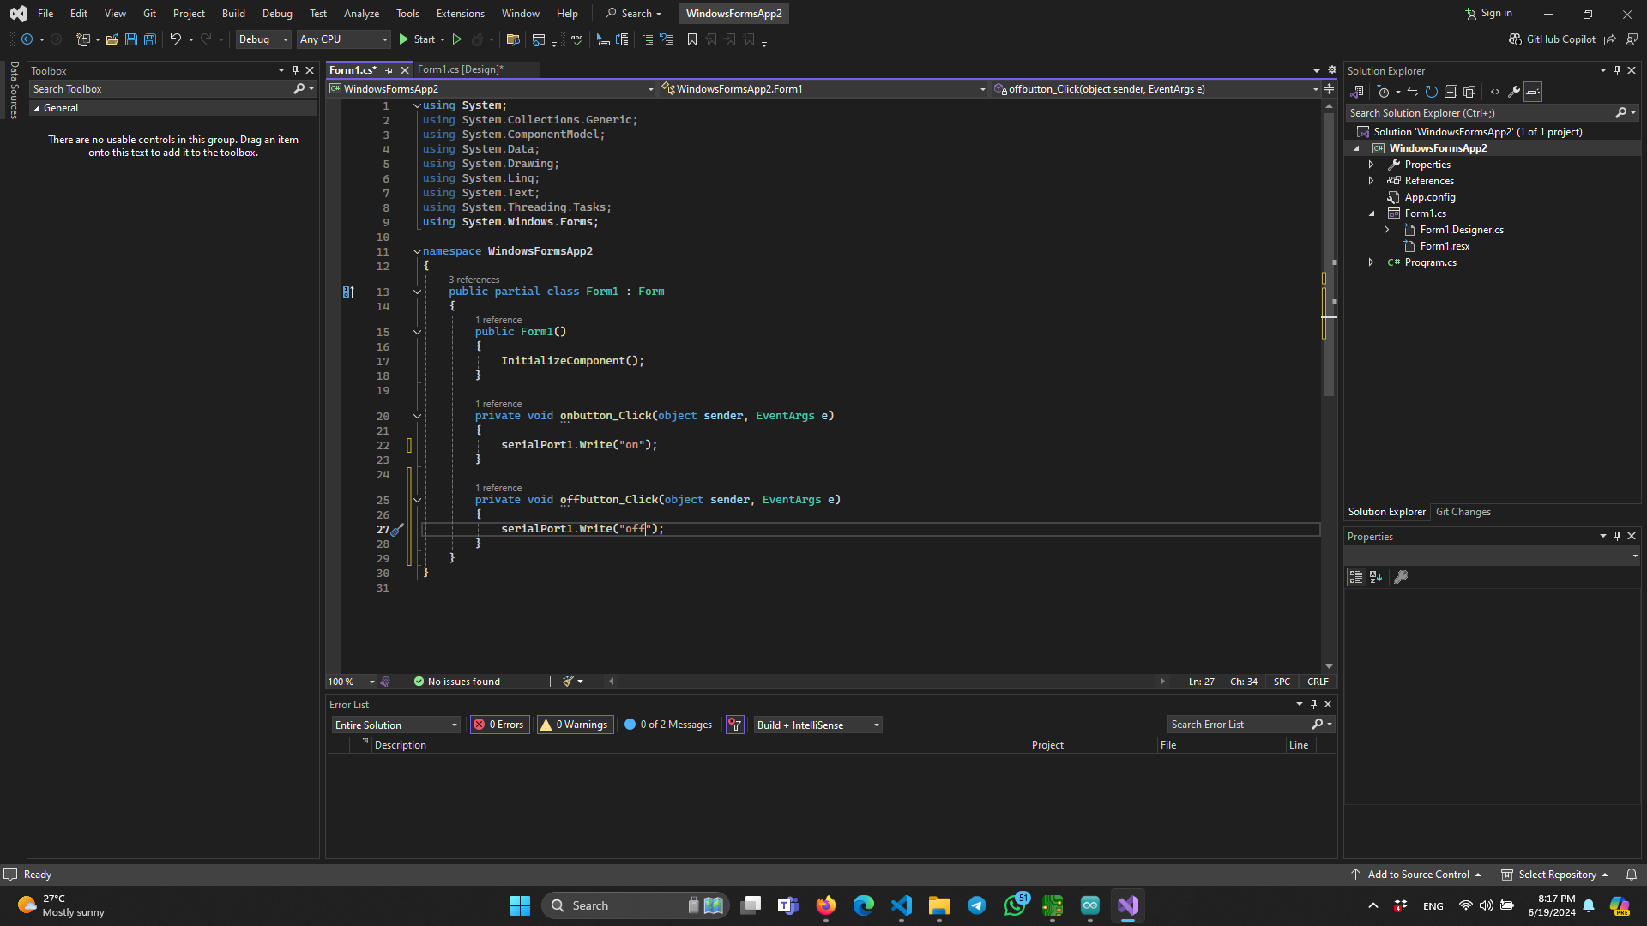Image resolution: width=1647 pixels, height=926 pixels.
Task: Select Form1.Designer.cs in Solution Explorer
Action: [x=1462, y=230]
